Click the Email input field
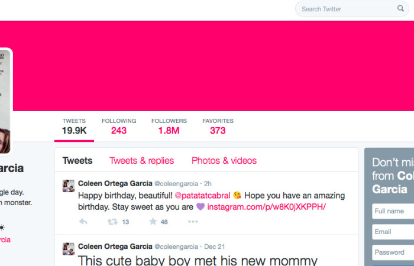Screen dimensions: 414x266 pyautogui.click(x=393, y=232)
